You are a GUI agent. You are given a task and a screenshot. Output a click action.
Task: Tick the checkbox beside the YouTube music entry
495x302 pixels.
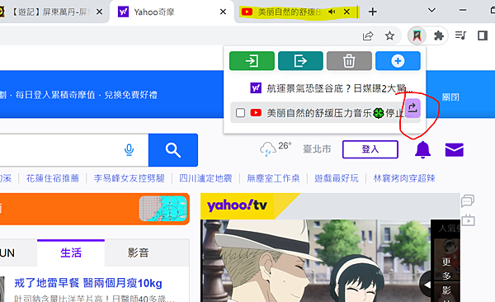tap(241, 113)
